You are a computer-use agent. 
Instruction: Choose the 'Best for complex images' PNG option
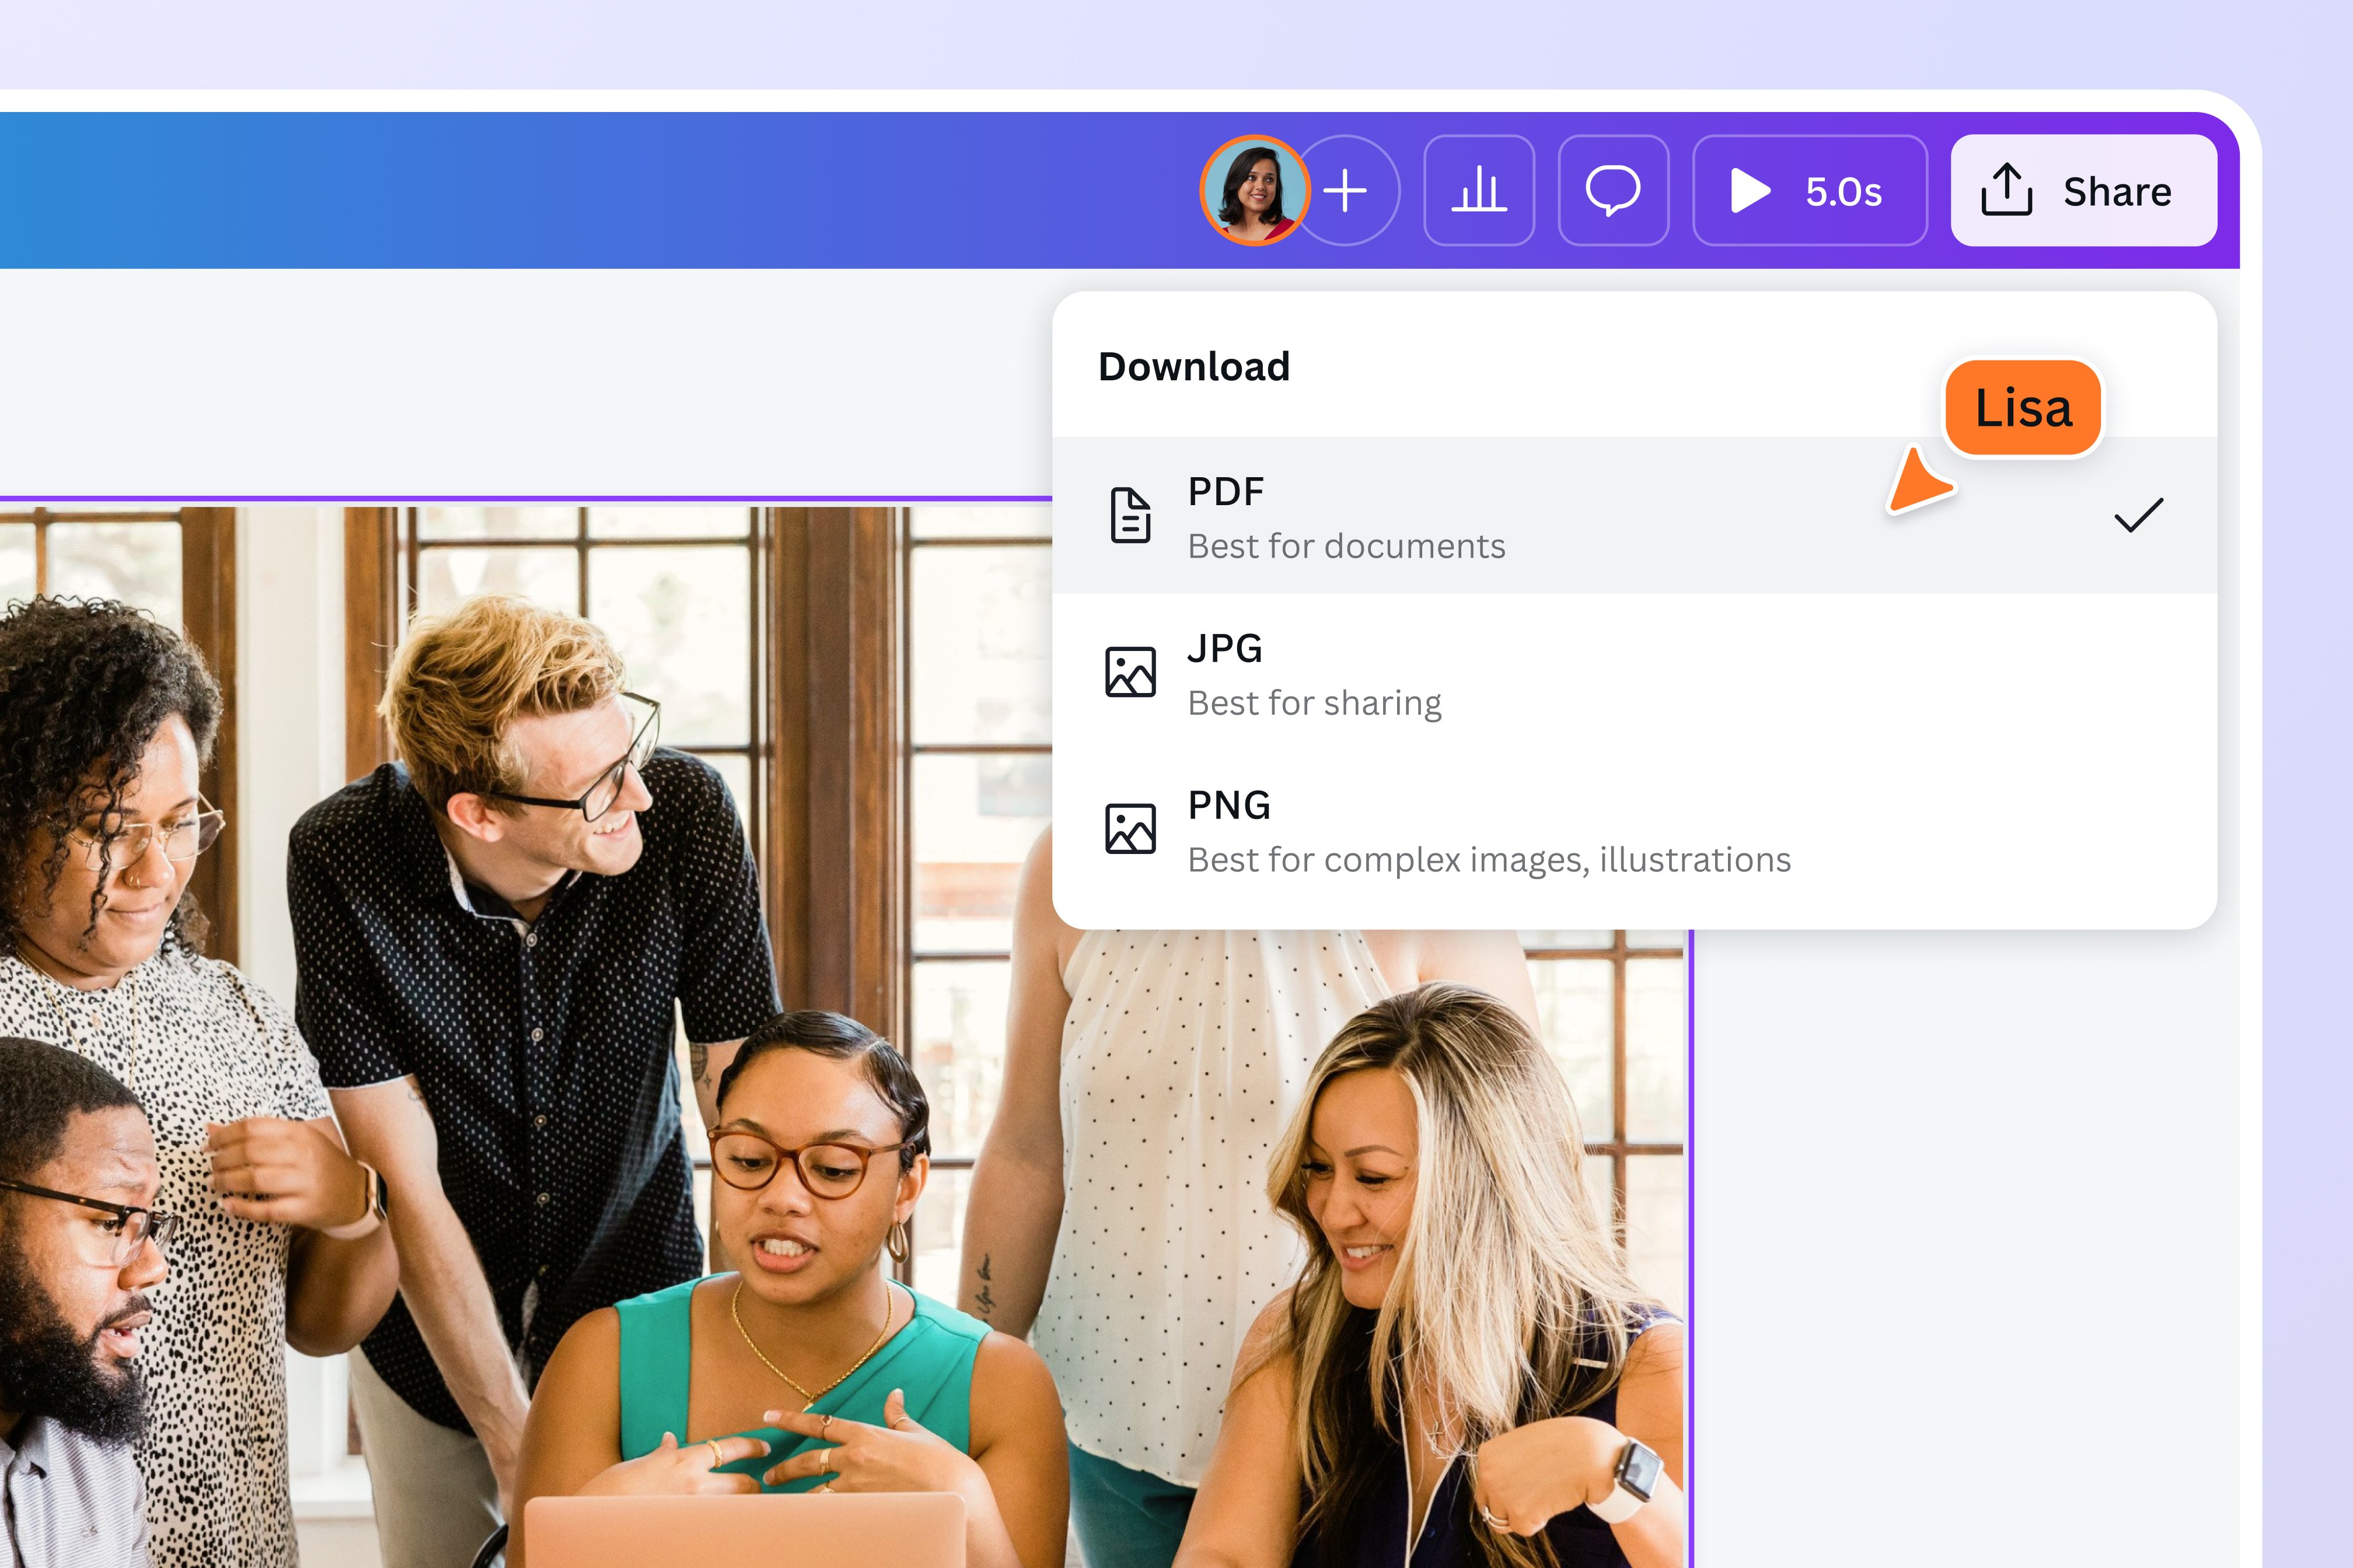point(1490,859)
